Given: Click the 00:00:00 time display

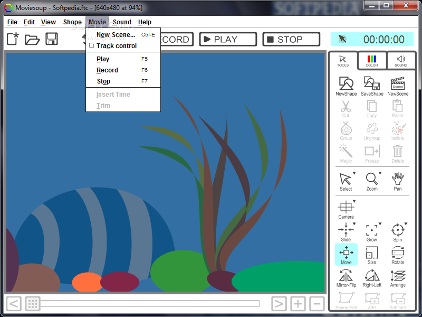Looking at the screenshot, I should (x=384, y=39).
